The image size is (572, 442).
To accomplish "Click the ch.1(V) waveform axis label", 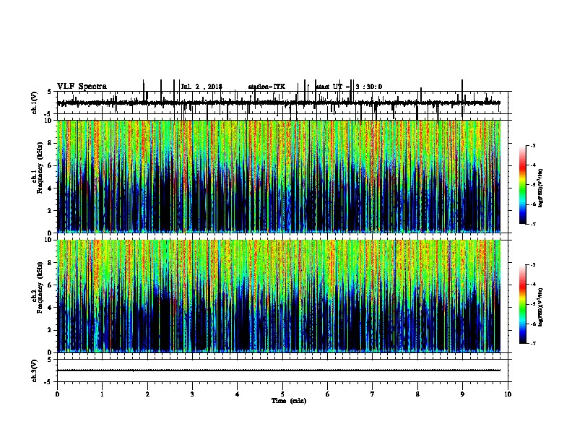I will coord(35,103).
